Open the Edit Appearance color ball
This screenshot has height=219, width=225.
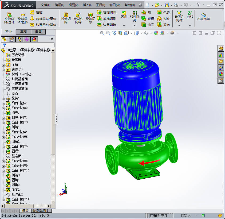[156, 33]
